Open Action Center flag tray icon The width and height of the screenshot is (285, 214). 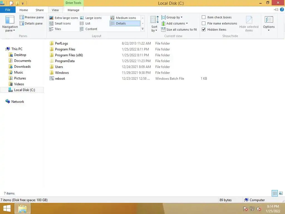click(x=245, y=209)
